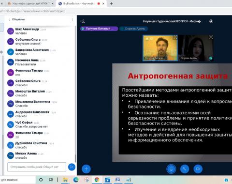Click Андрецова Елизавета's chat avatar
This screenshot has height=184, width=232.
(x=11, y=114)
